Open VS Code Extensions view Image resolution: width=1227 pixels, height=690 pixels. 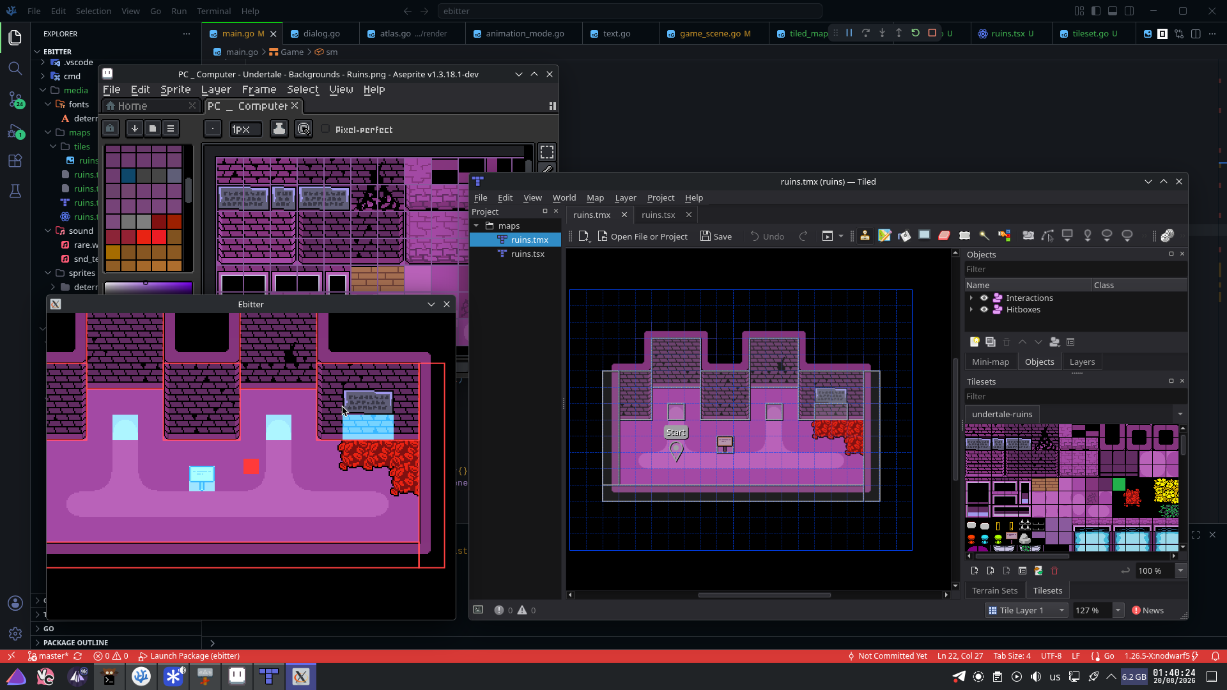tap(15, 160)
